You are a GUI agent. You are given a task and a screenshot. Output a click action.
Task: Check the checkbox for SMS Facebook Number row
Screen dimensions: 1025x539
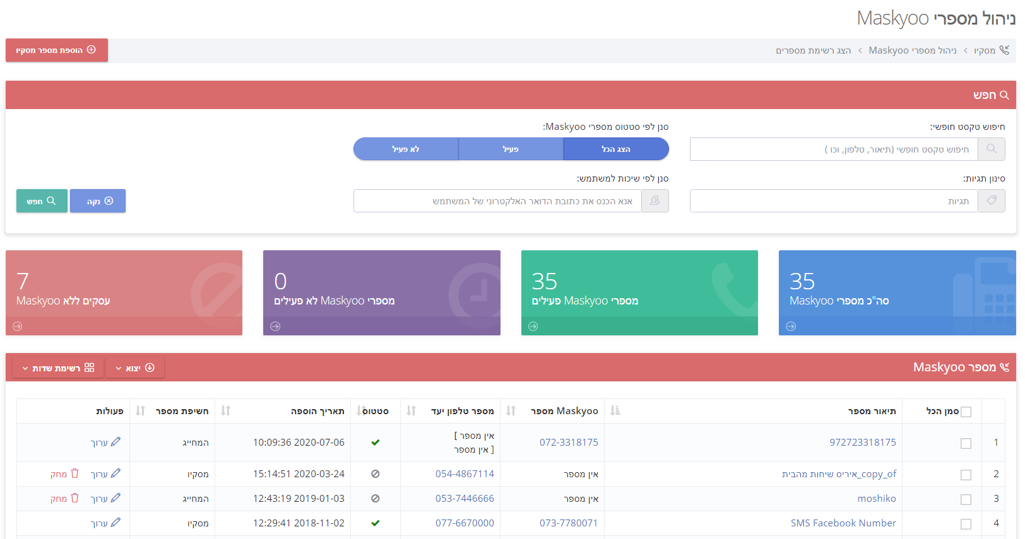tap(966, 524)
